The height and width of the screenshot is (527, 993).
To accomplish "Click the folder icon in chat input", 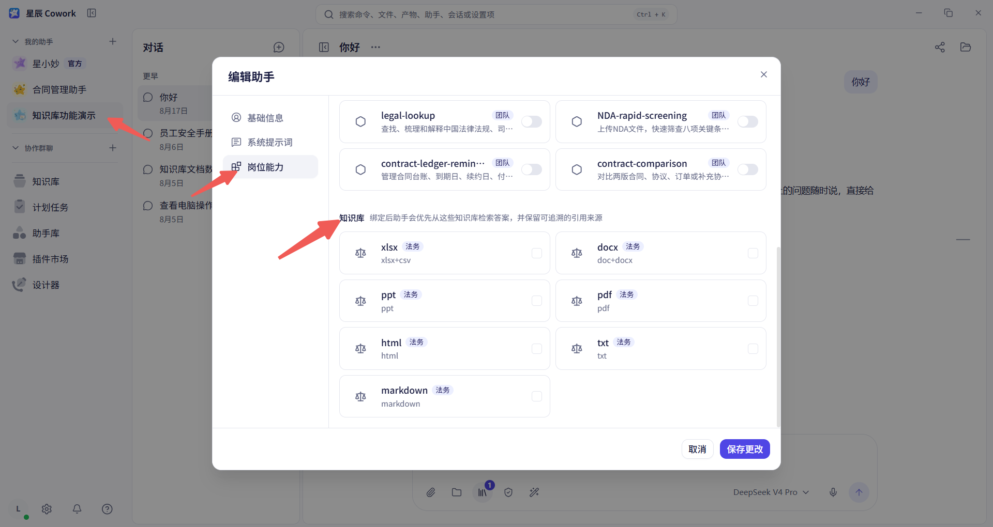I will (457, 492).
